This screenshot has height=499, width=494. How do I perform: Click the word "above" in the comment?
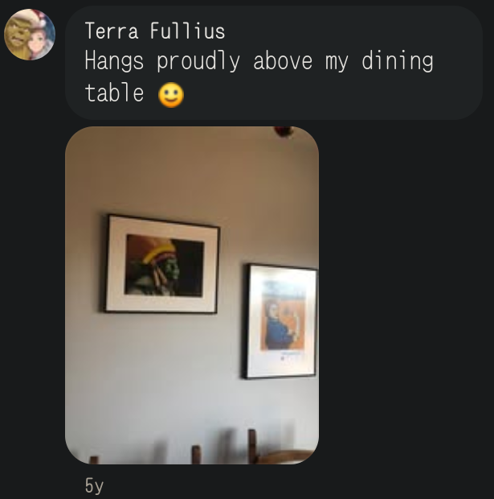click(283, 61)
